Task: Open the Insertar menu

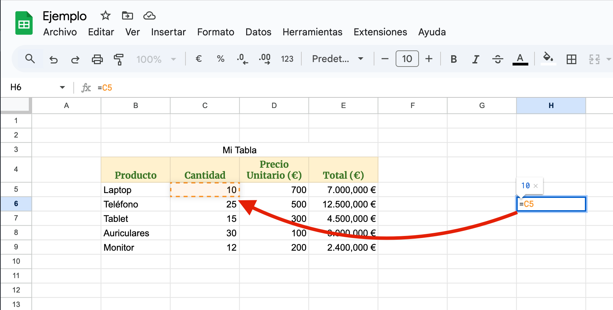Action: (x=168, y=32)
